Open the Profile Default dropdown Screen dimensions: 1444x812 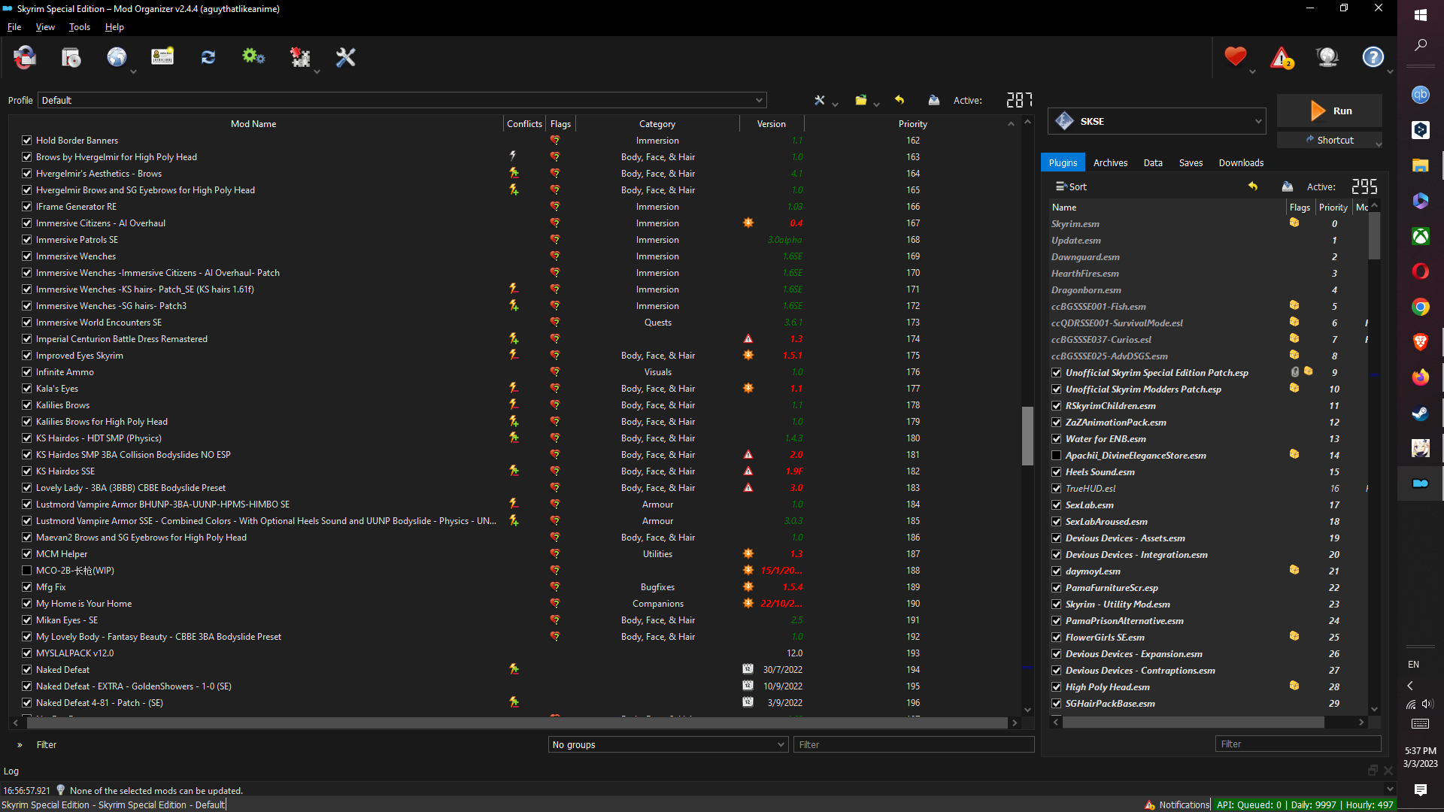pyautogui.click(x=402, y=100)
